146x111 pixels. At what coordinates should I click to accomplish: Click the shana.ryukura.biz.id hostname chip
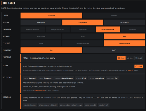48,105
